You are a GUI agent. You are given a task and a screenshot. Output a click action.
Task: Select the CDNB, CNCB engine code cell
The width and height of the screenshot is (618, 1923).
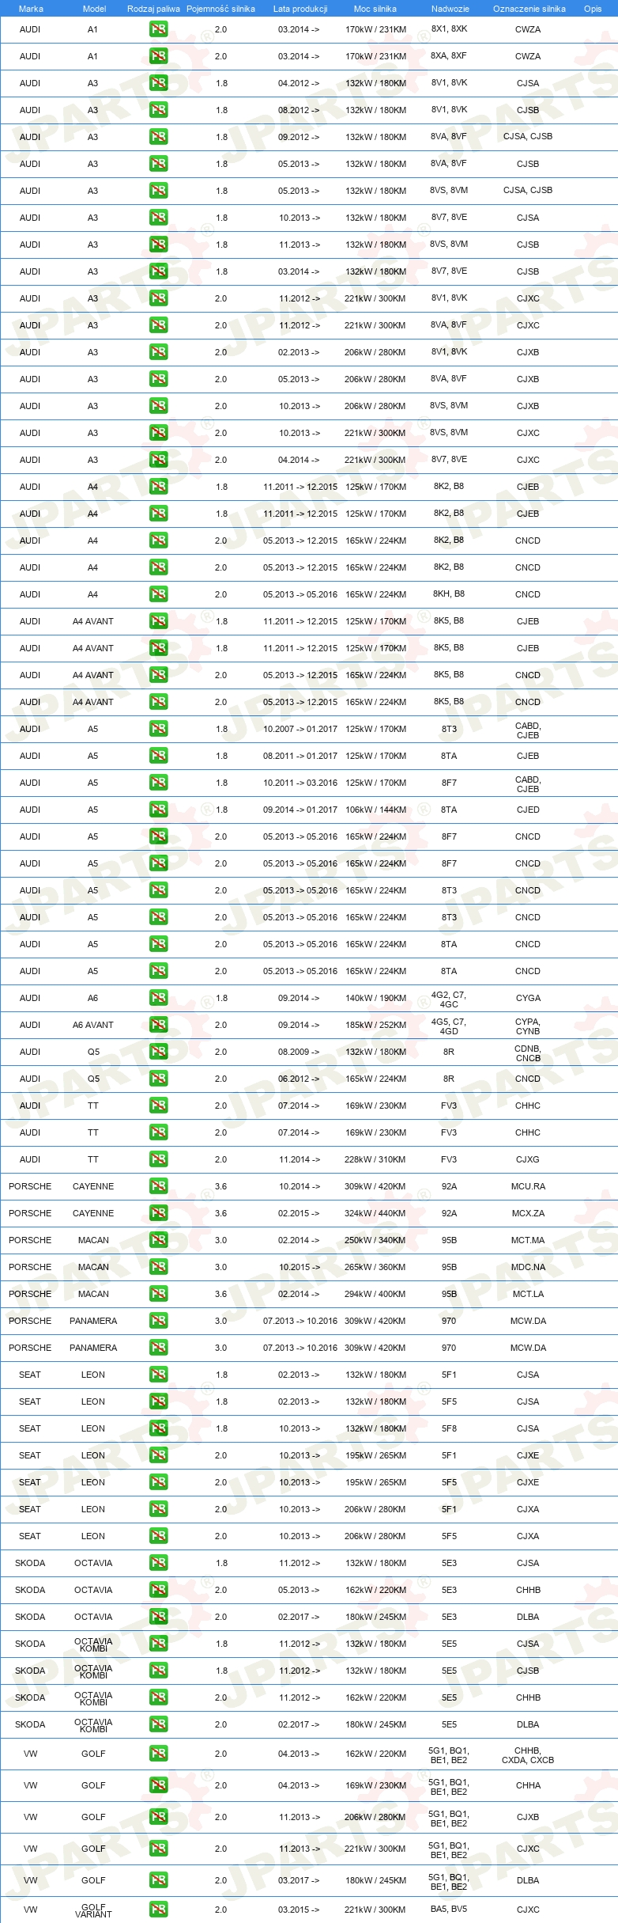coord(528,1053)
